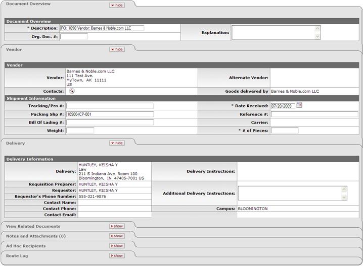This screenshot has width=363, height=266.
Task: Hide the Vendor tab section
Action: click(117, 49)
